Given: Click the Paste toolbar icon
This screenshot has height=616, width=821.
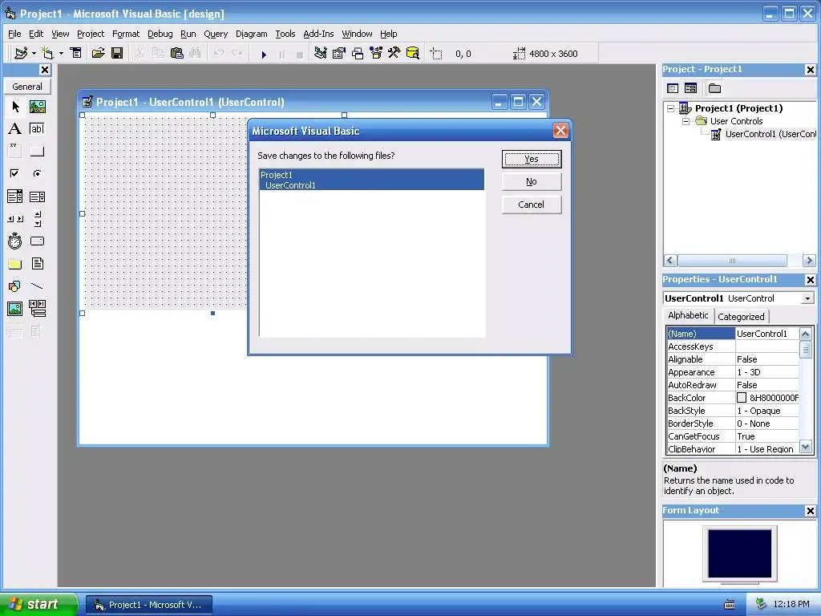Looking at the screenshot, I should [x=177, y=54].
